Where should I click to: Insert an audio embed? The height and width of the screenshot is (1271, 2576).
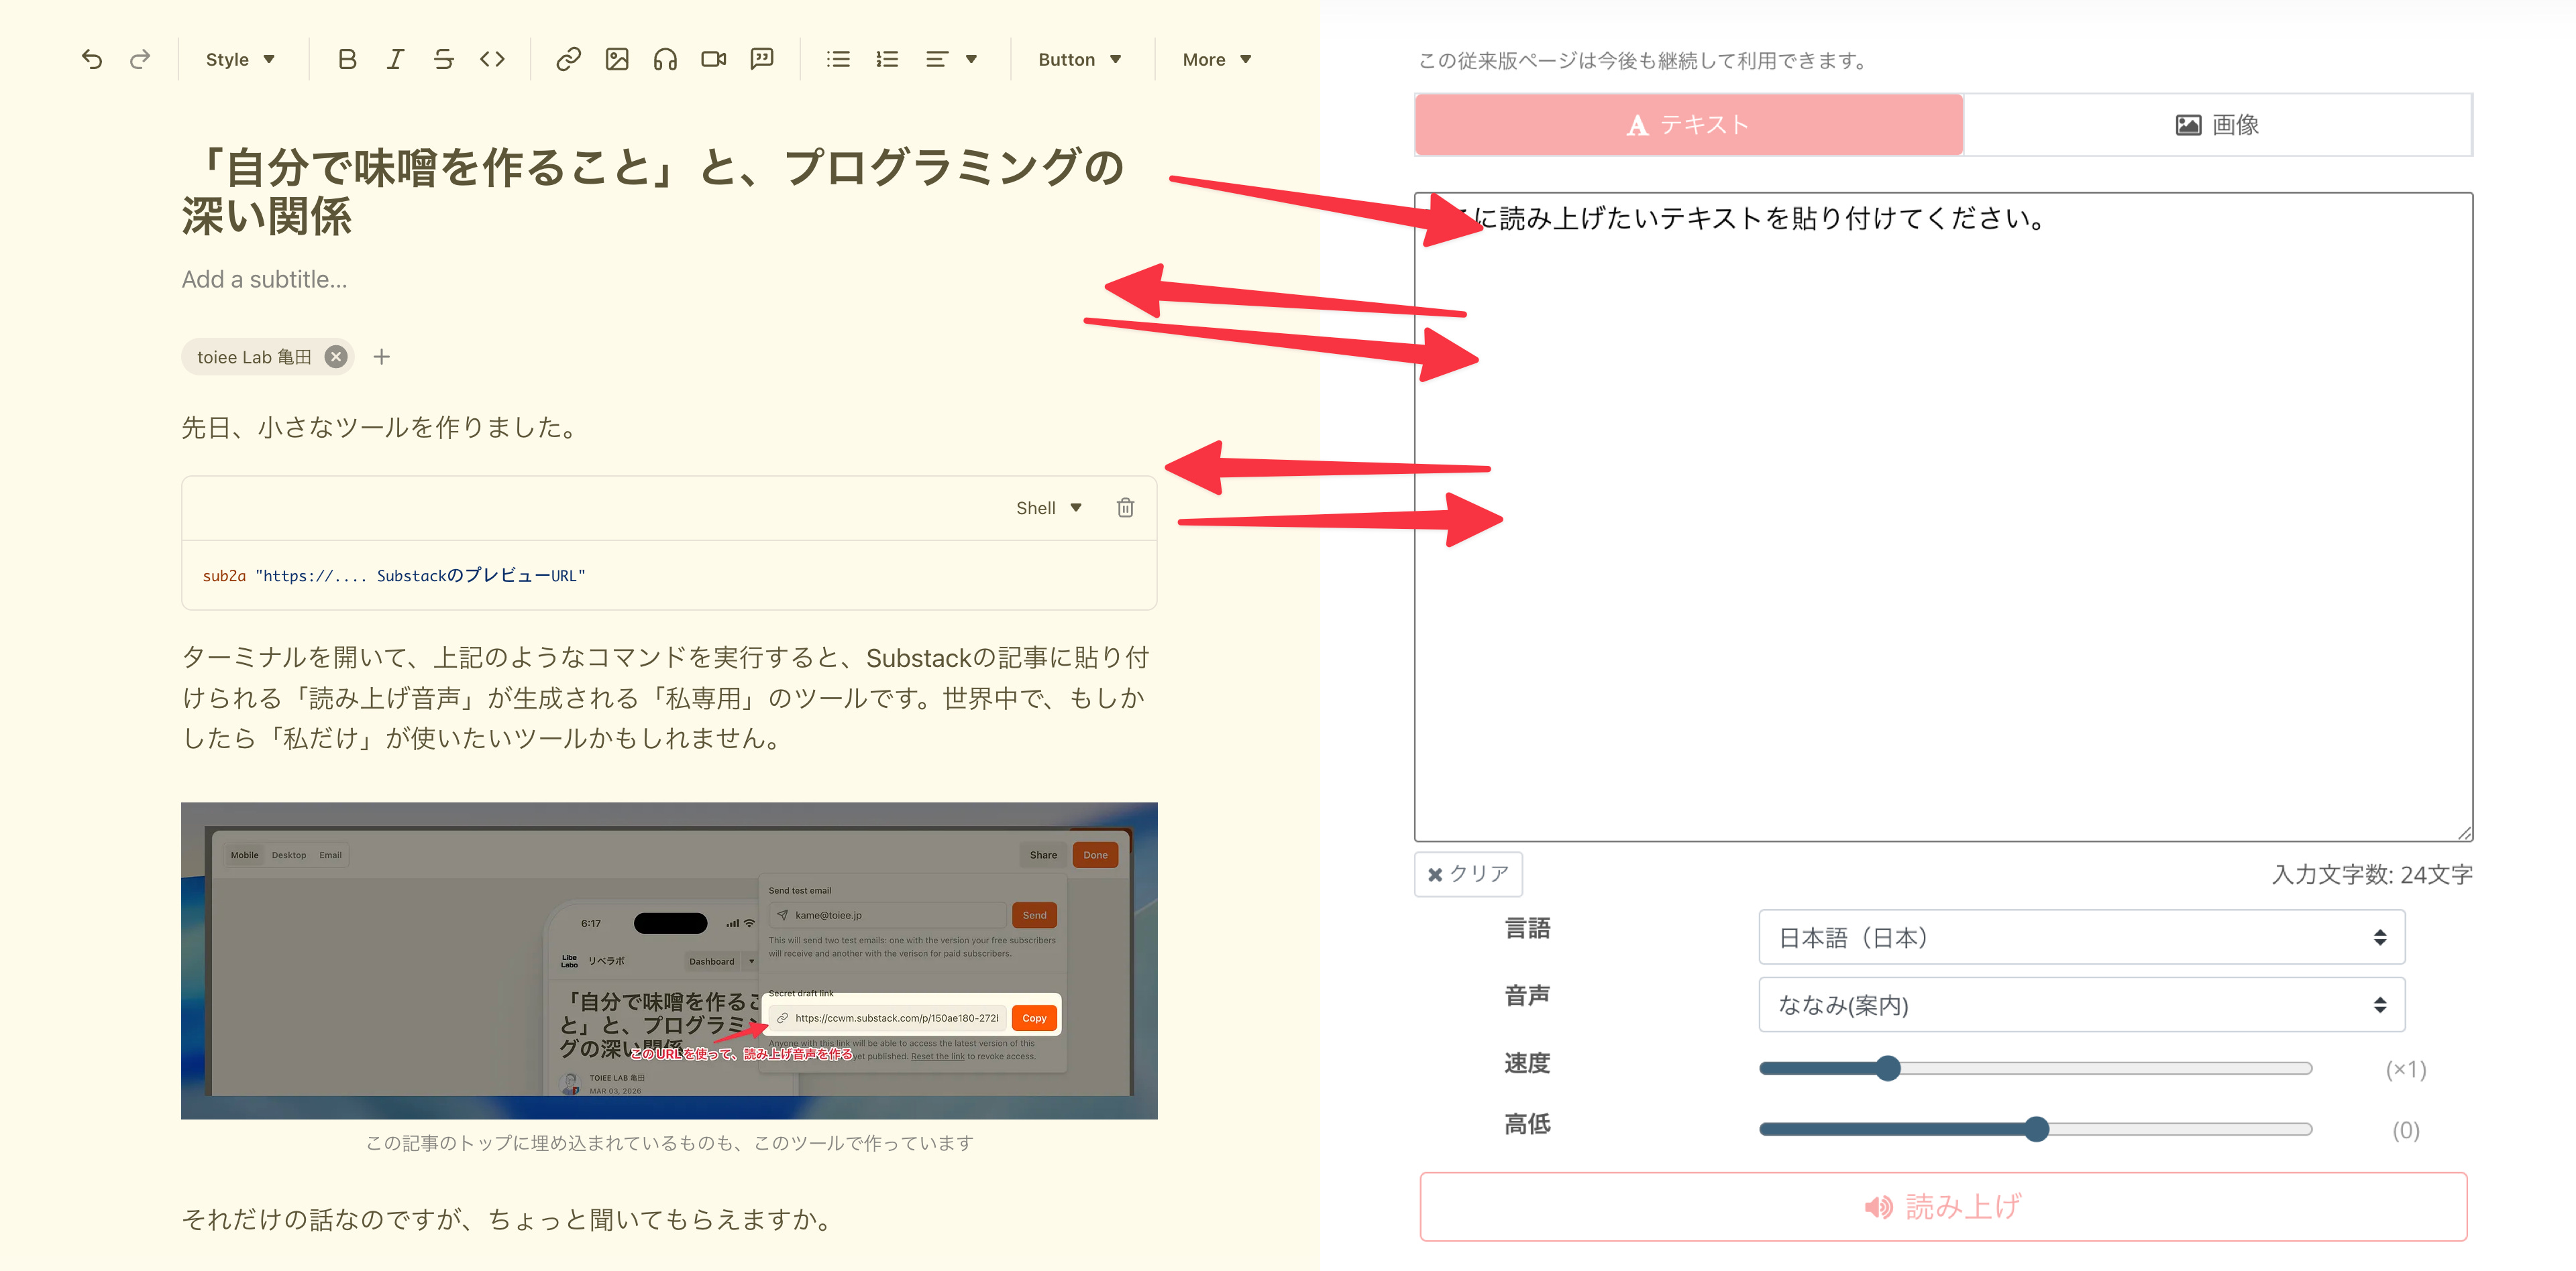tap(665, 59)
